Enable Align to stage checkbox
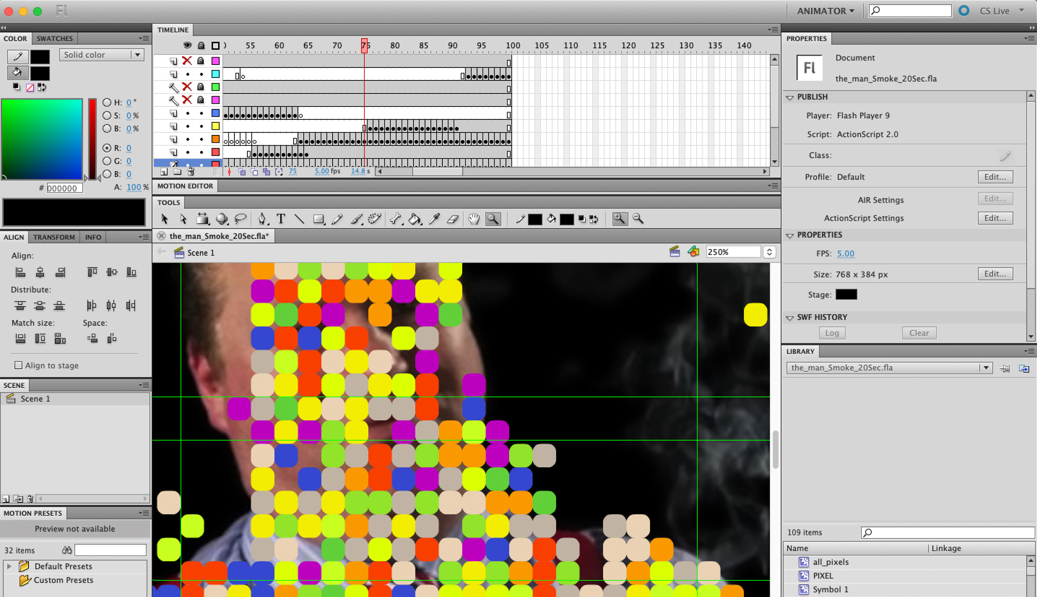Viewport: 1037px width, 597px height. coord(18,365)
